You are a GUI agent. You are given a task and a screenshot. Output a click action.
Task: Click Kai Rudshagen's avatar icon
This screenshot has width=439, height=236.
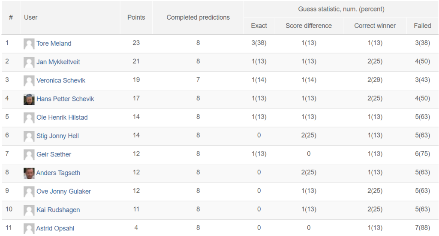click(29, 210)
